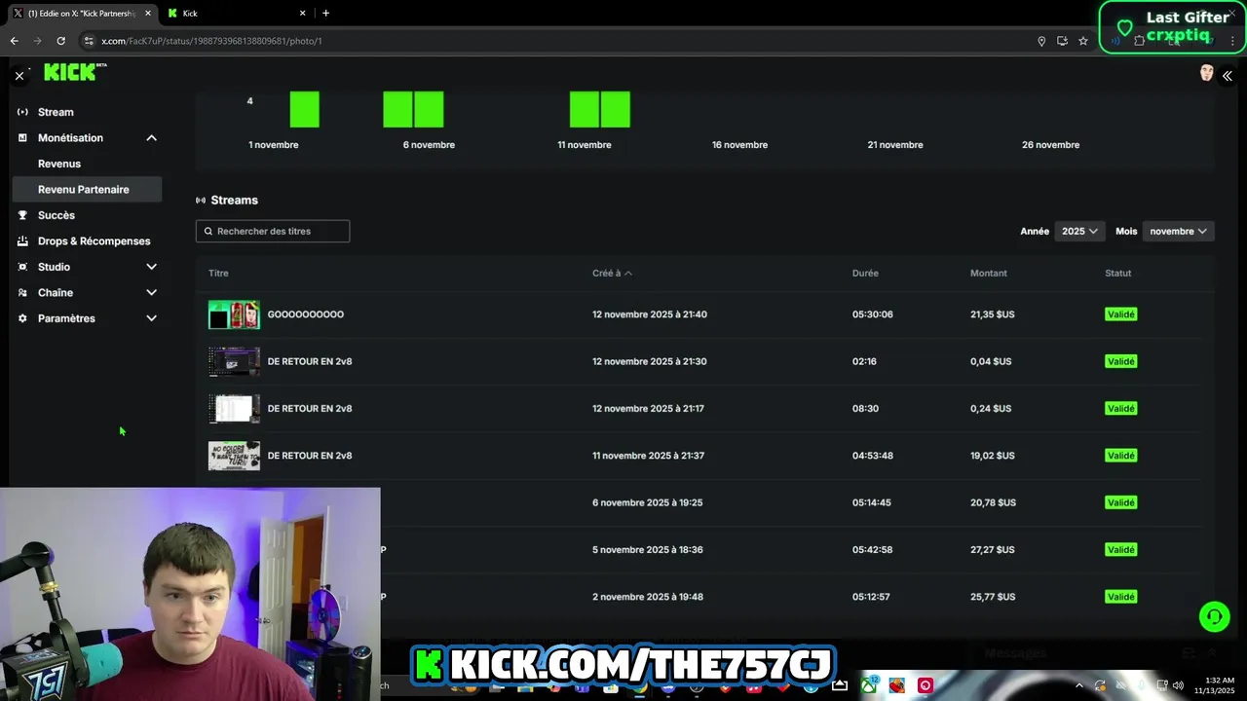Click the Succès trophy icon
The width and height of the screenshot is (1247, 701).
22,215
